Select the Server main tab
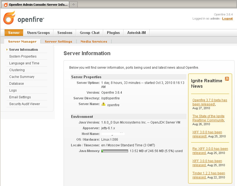 point(14,33)
